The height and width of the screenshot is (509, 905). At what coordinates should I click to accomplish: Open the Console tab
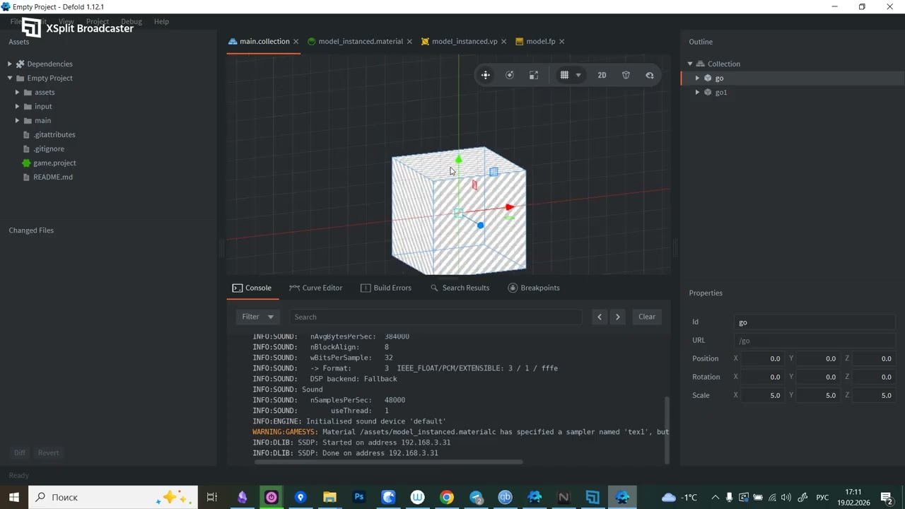click(252, 288)
